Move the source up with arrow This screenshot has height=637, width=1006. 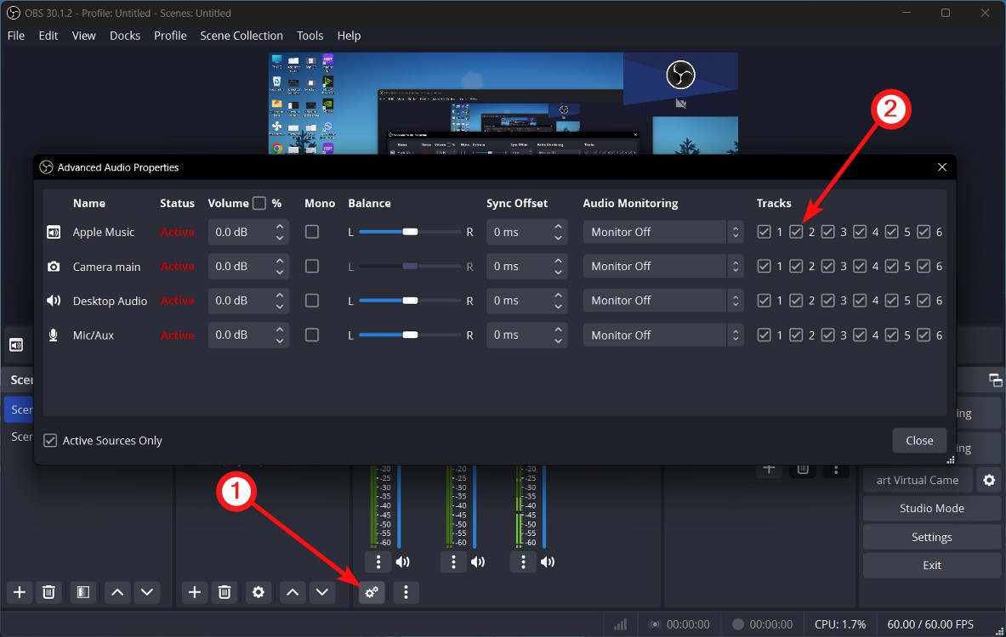pyautogui.click(x=293, y=592)
